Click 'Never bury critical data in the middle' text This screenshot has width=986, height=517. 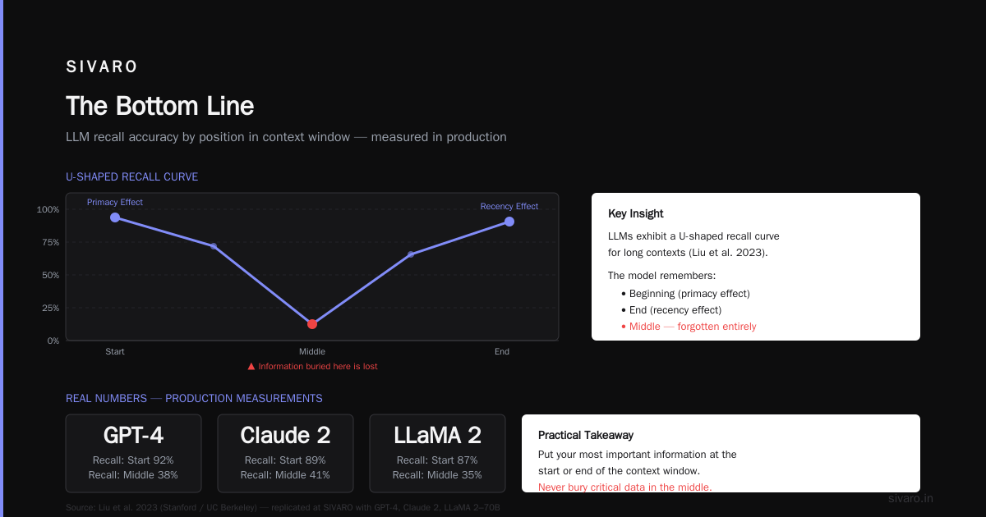pos(625,487)
